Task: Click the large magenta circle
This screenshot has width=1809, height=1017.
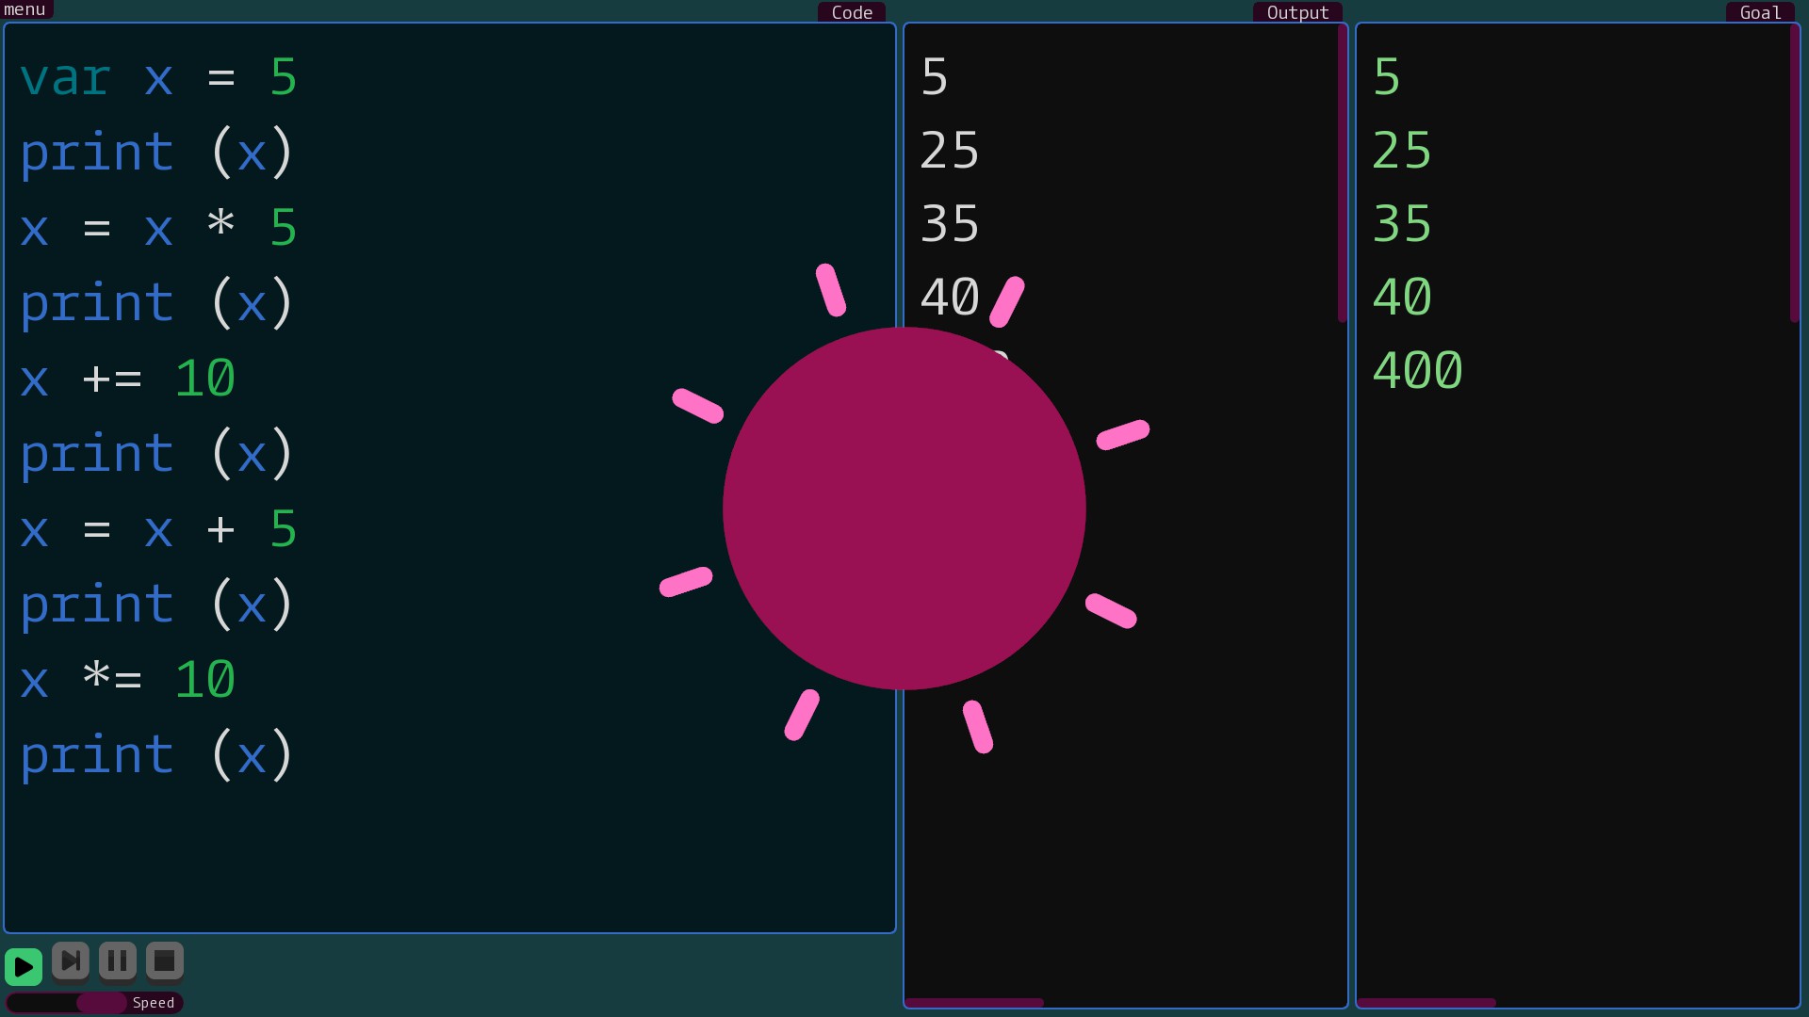Action: [904, 508]
